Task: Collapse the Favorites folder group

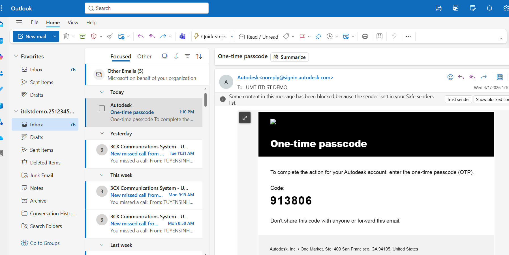Action: coord(16,56)
